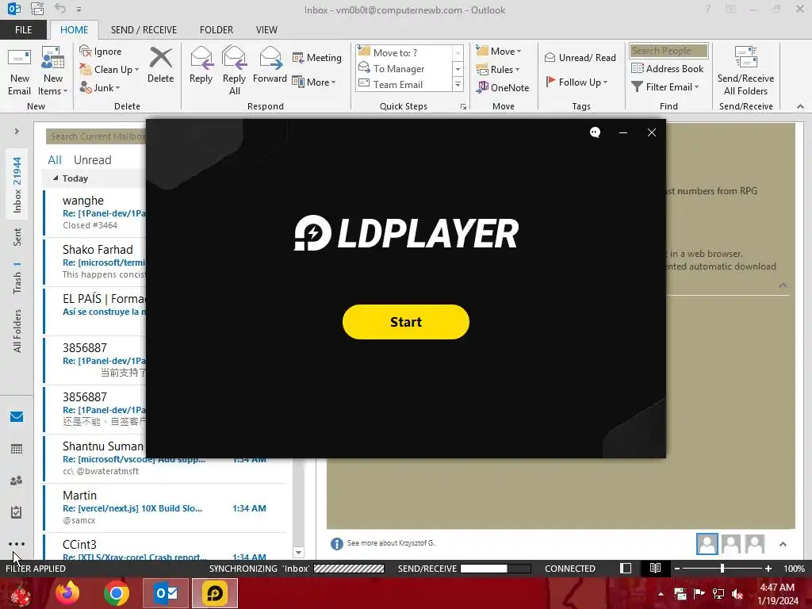
Task: Reply with a Meeting request
Action: (317, 57)
